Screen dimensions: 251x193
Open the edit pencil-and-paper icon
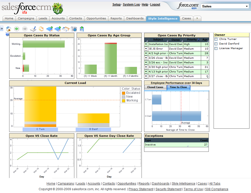(33, 29)
